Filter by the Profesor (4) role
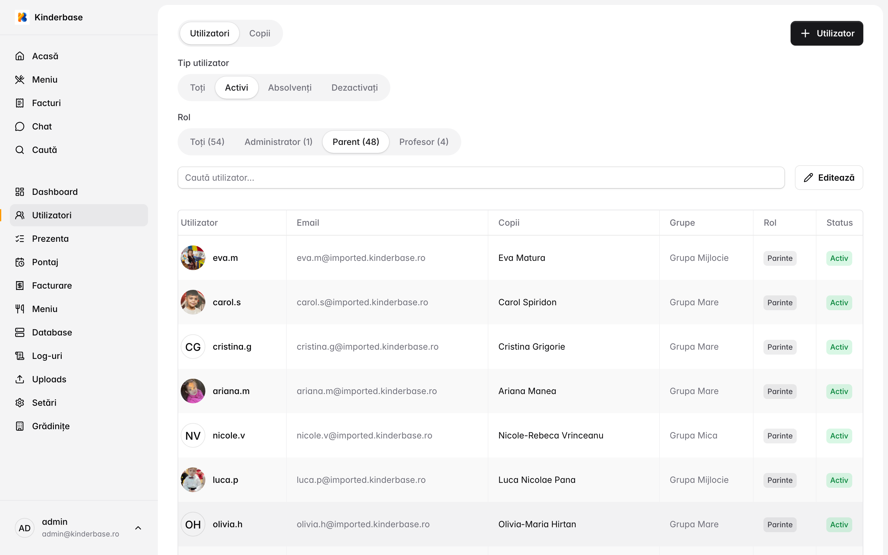 coord(423,142)
